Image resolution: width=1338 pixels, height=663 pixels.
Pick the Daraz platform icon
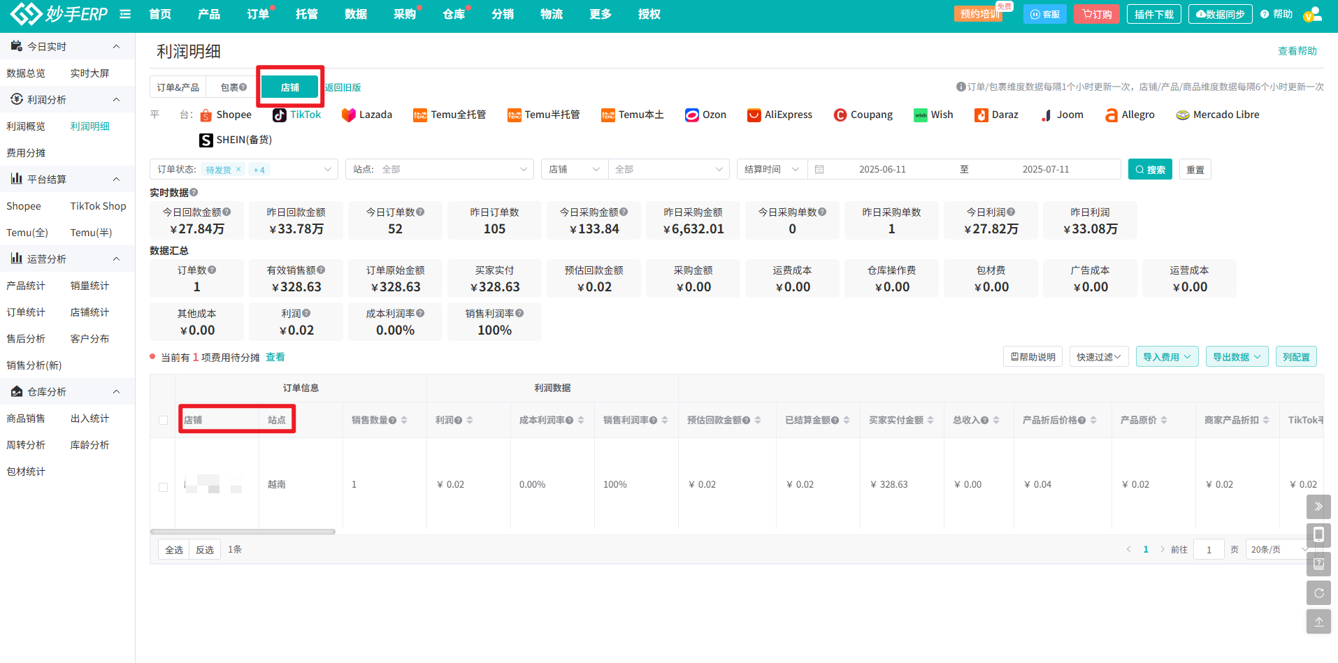click(981, 115)
